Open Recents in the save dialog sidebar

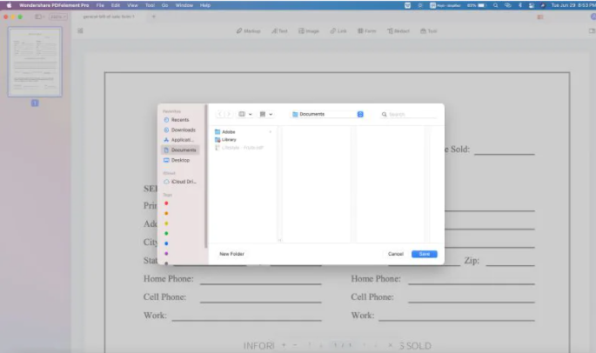179,120
